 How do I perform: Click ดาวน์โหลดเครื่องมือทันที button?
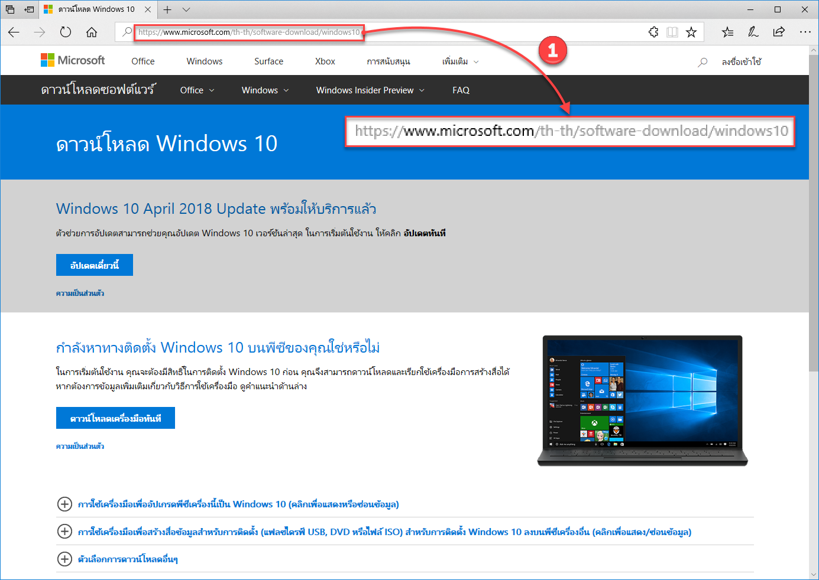115,418
